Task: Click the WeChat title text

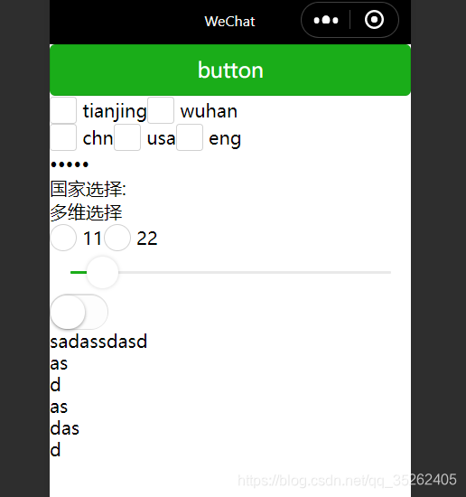Action: (229, 22)
